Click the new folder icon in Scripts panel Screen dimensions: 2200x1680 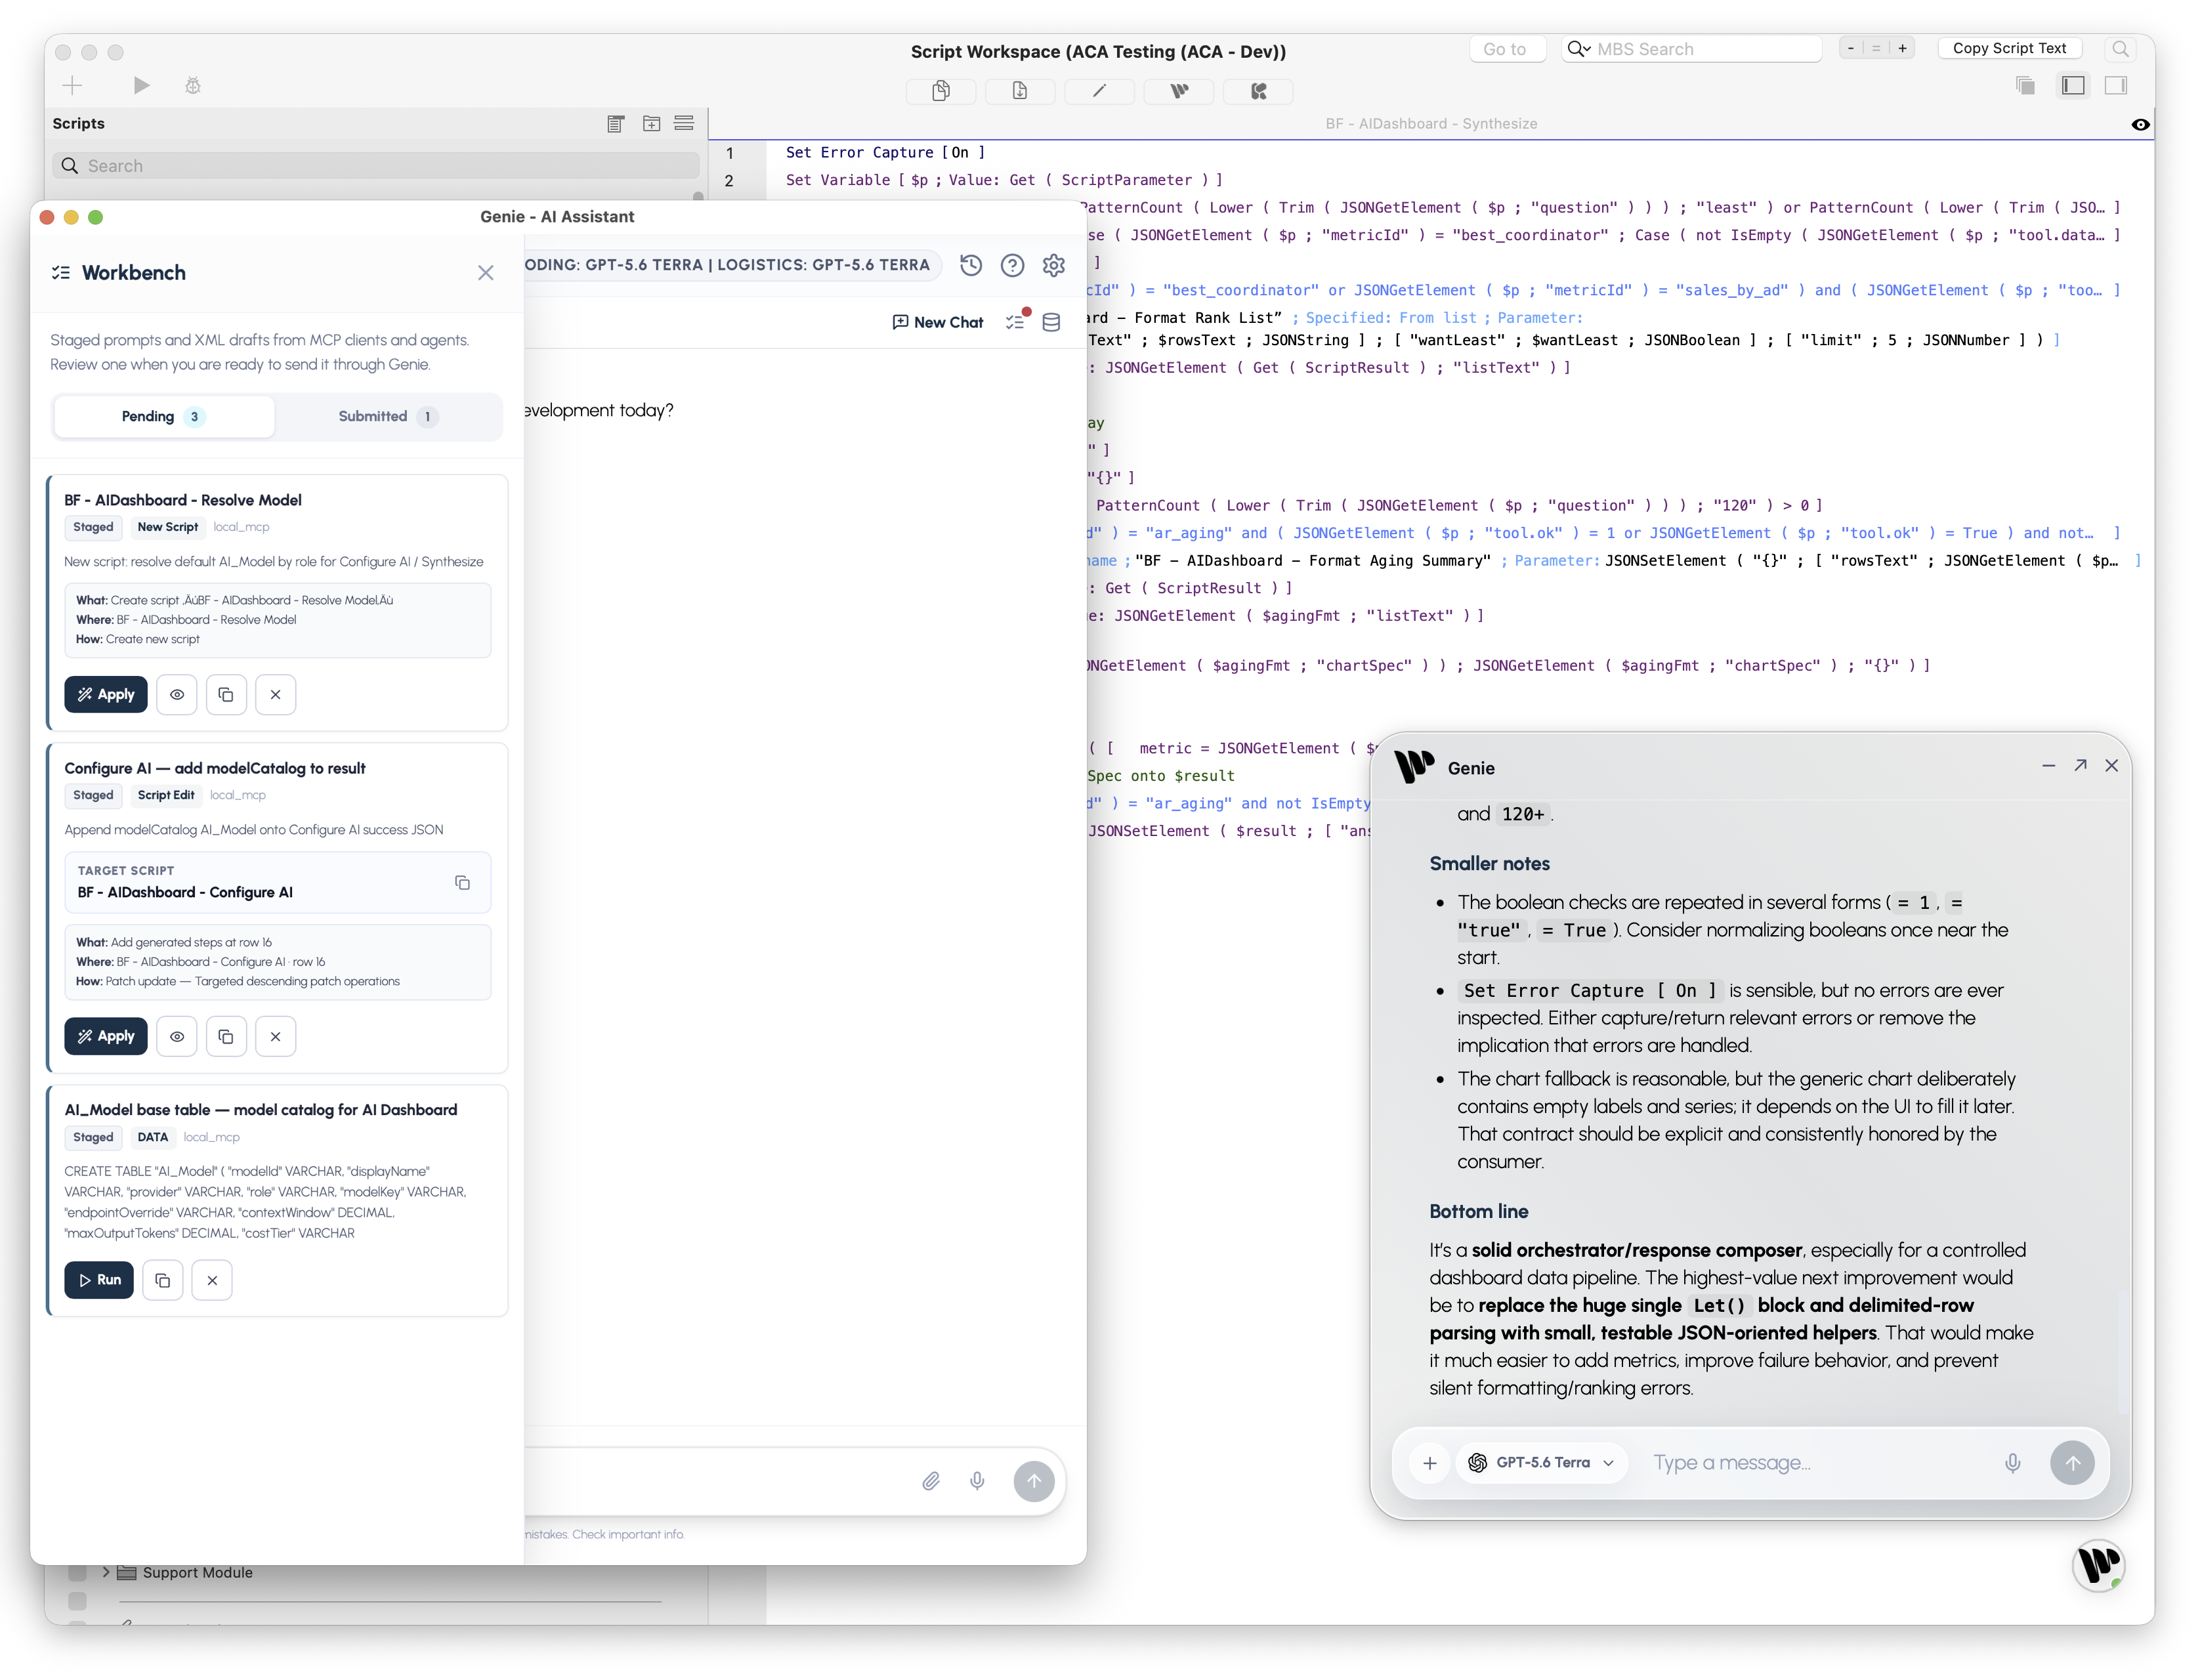coord(652,123)
